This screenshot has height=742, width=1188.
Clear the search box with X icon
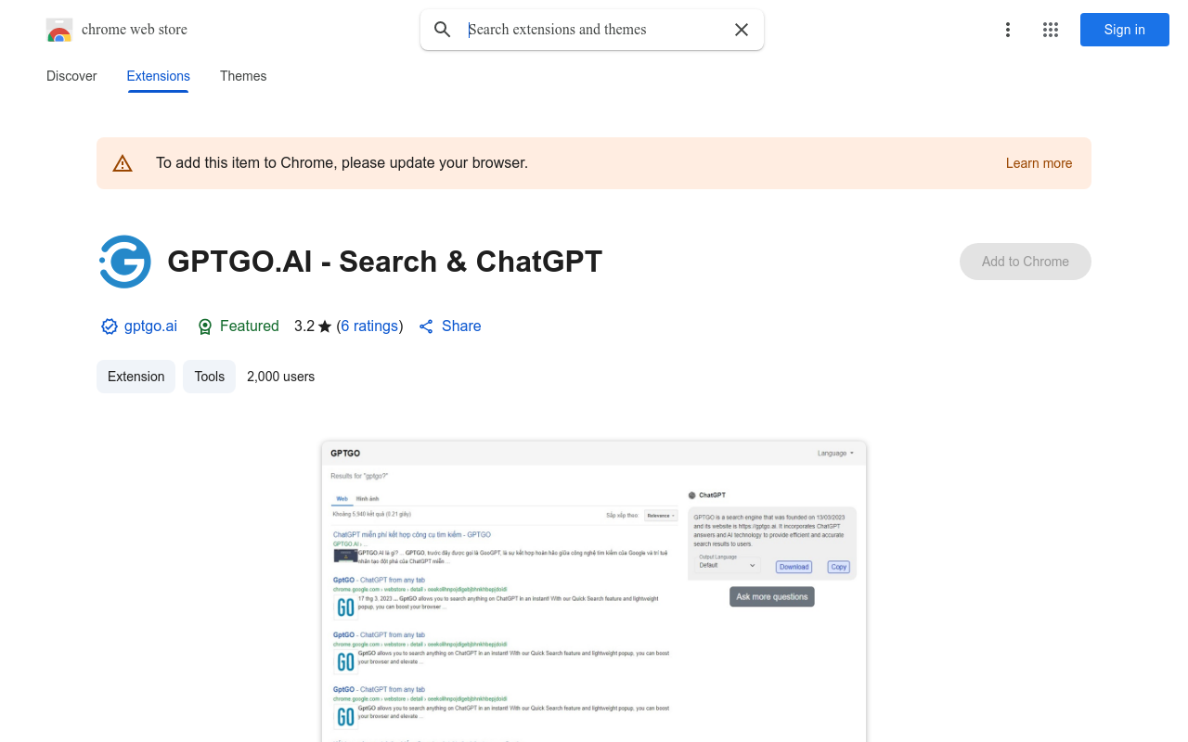742,30
